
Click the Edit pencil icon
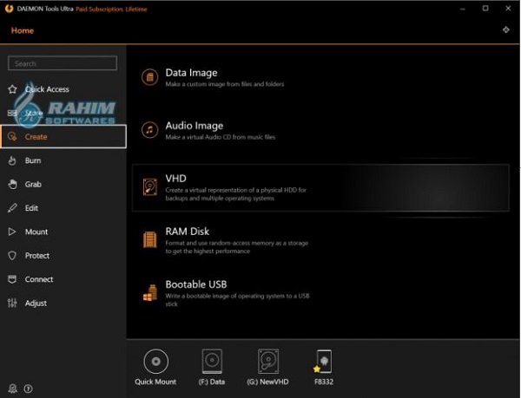coord(12,208)
